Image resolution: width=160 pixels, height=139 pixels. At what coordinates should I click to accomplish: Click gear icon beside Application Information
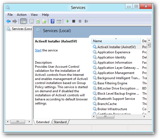[94, 63]
